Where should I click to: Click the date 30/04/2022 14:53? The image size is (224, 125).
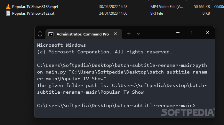113,7
